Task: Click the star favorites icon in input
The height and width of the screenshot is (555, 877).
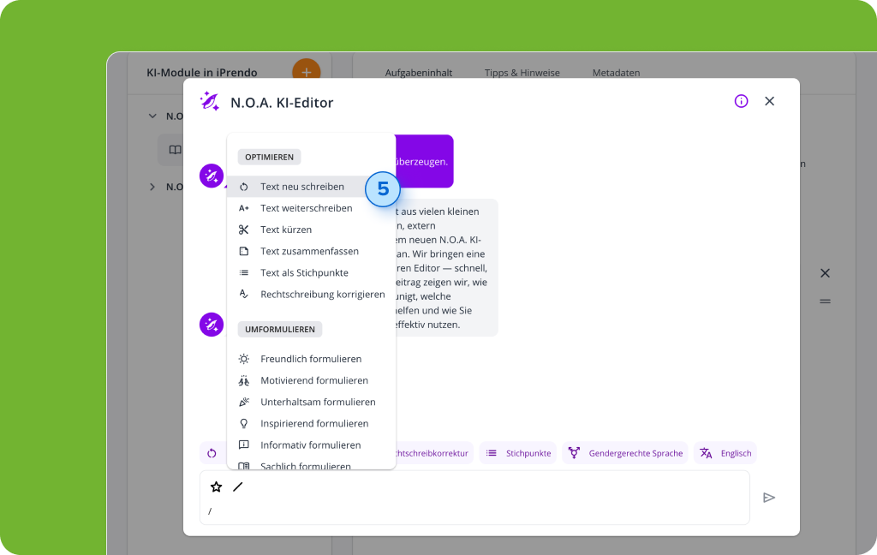Action: [x=217, y=486]
